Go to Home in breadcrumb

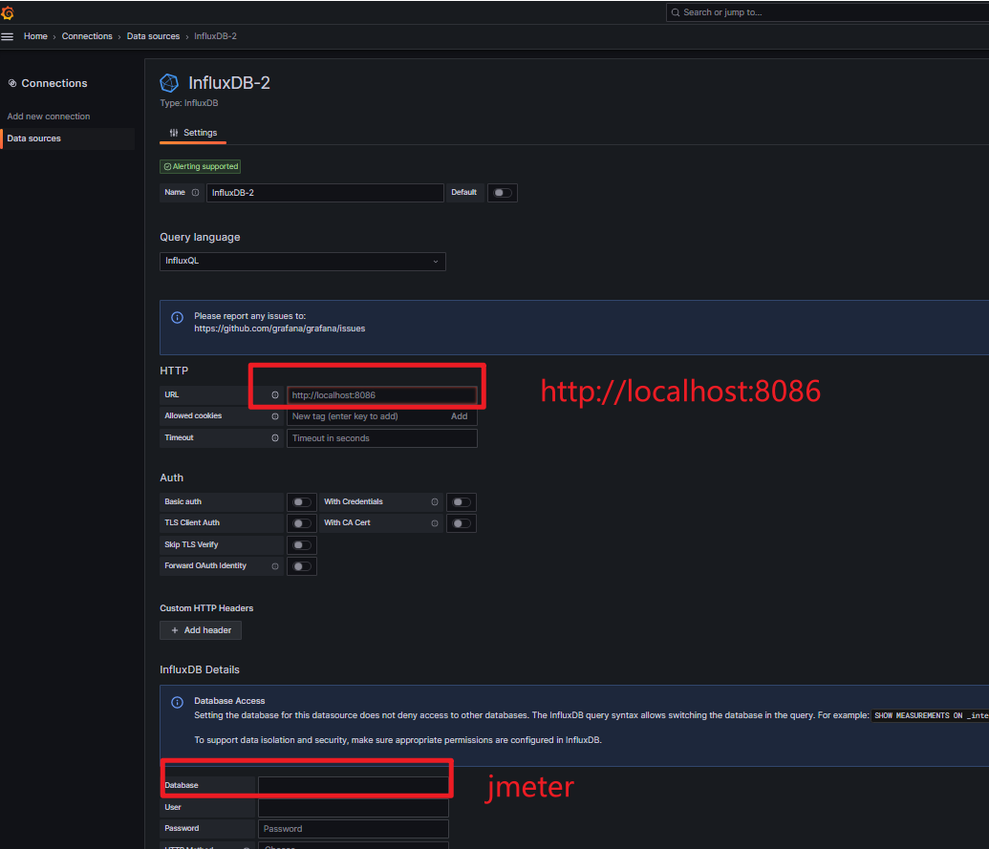(35, 36)
